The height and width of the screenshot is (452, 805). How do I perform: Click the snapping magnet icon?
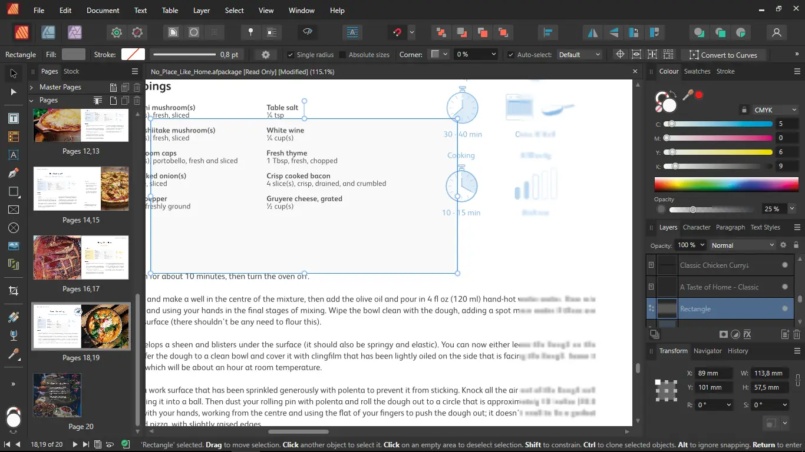click(x=397, y=32)
